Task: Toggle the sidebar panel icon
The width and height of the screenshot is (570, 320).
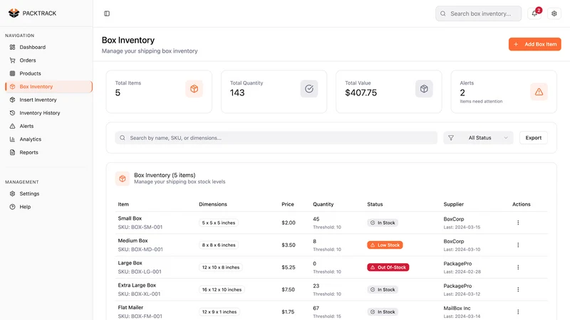Action: [x=107, y=14]
